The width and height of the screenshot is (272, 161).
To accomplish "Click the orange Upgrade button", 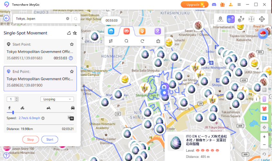I will 195,5.
